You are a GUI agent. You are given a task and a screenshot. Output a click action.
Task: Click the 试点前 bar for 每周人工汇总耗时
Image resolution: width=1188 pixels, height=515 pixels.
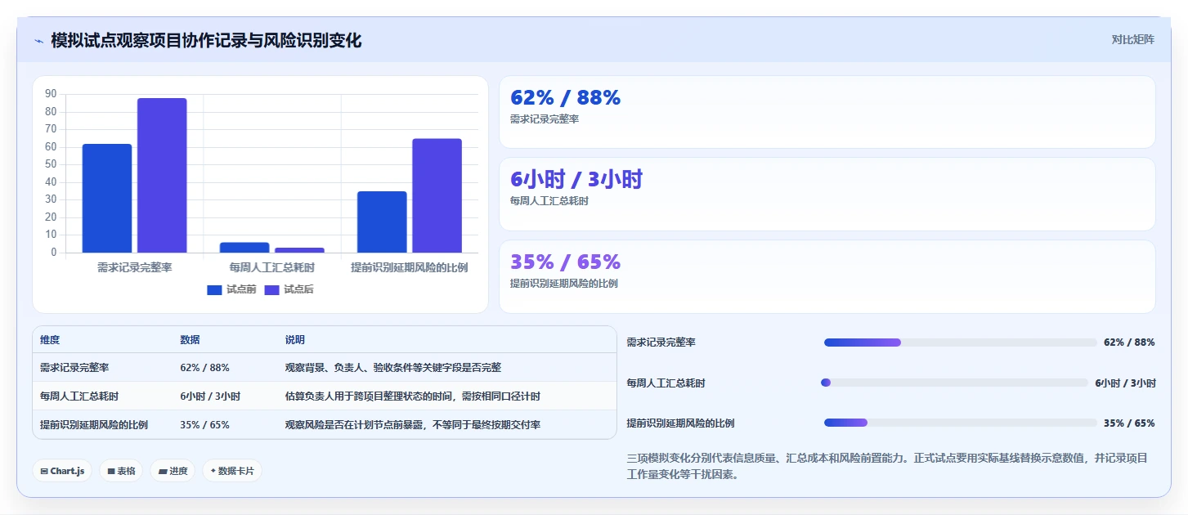point(244,248)
